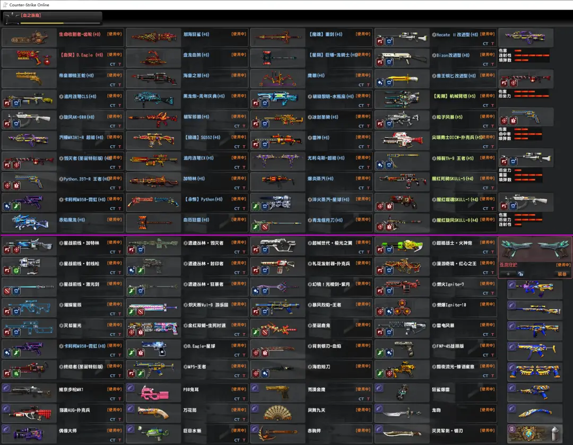573x445 pixels.
Task: Click the 灭灵军刺·银刃 knife image
Action: (x=402, y=434)
